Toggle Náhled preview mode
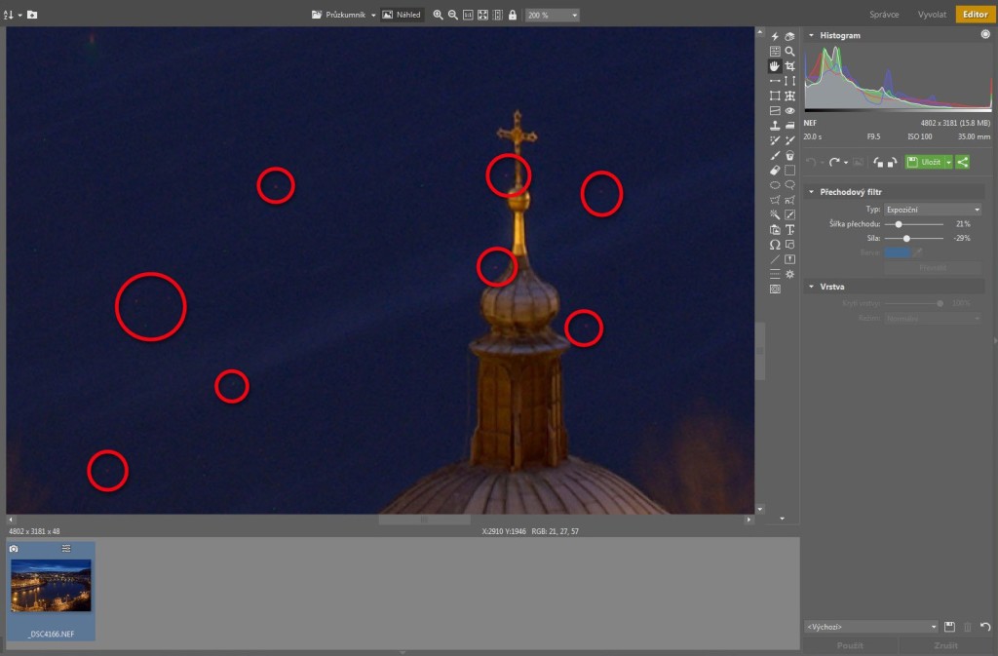This screenshot has width=998, height=656. [x=402, y=15]
